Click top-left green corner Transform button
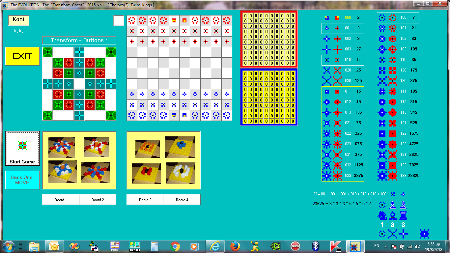The width and height of the screenshot is (450, 253). [x=47, y=52]
